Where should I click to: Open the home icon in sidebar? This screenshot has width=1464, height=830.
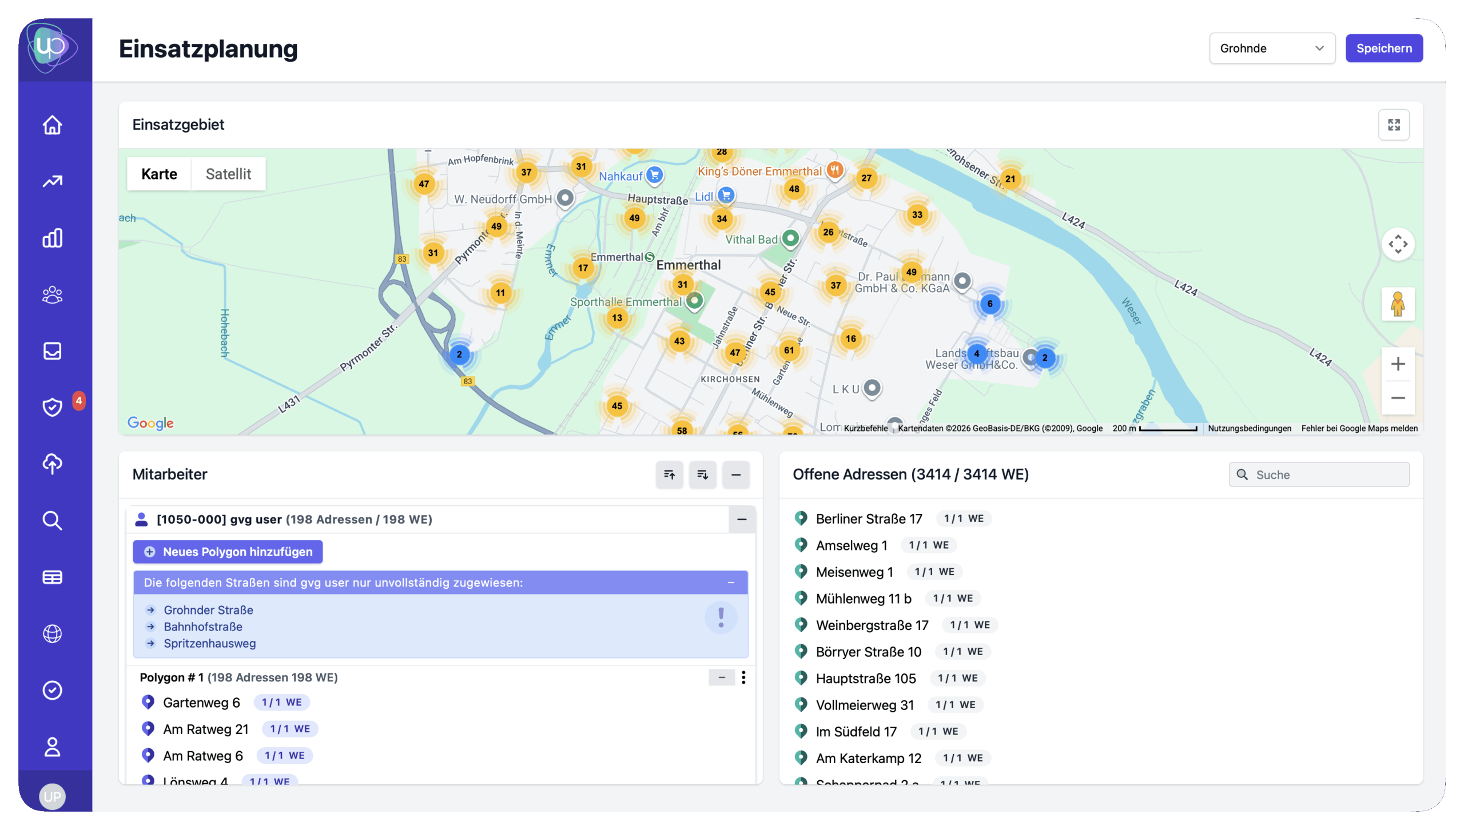(52, 125)
